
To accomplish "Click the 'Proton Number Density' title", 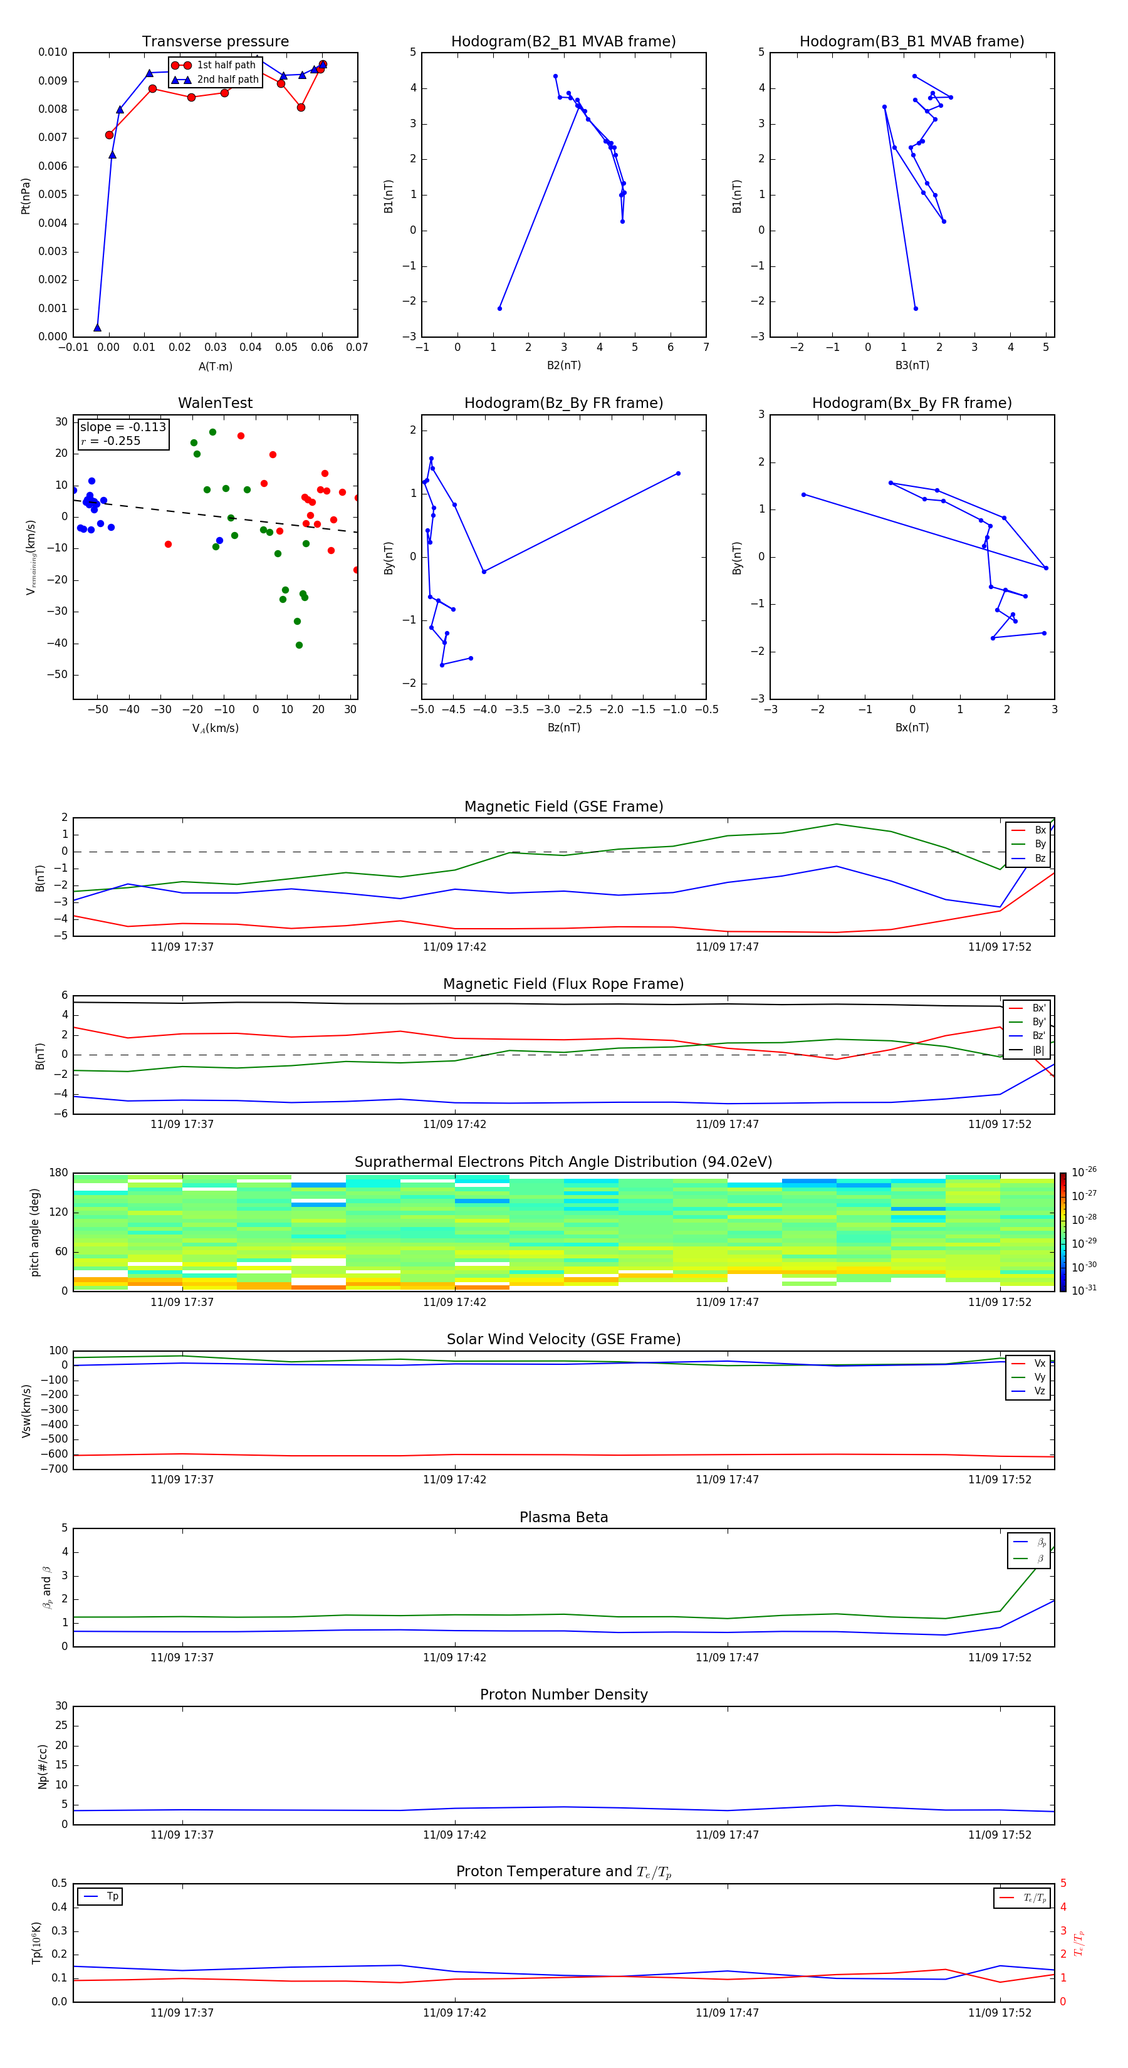I will point(563,1695).
